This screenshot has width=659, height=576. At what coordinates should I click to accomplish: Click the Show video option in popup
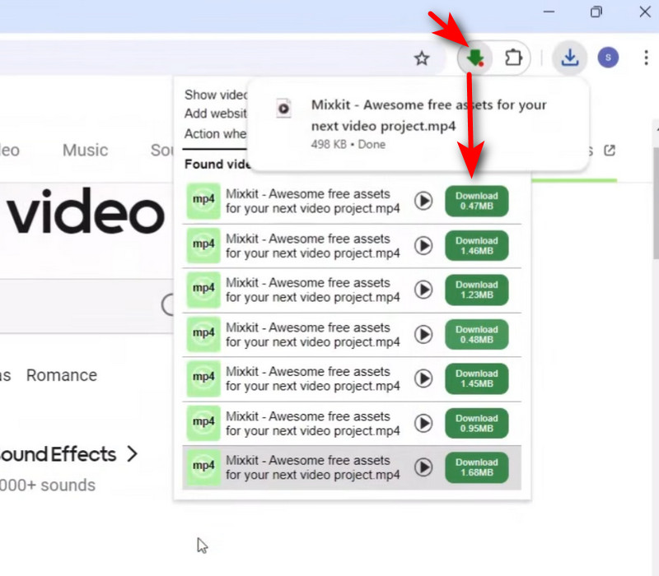216,95
